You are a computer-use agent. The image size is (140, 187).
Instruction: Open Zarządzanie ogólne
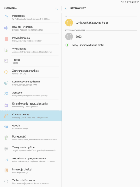tap(31, 149)
